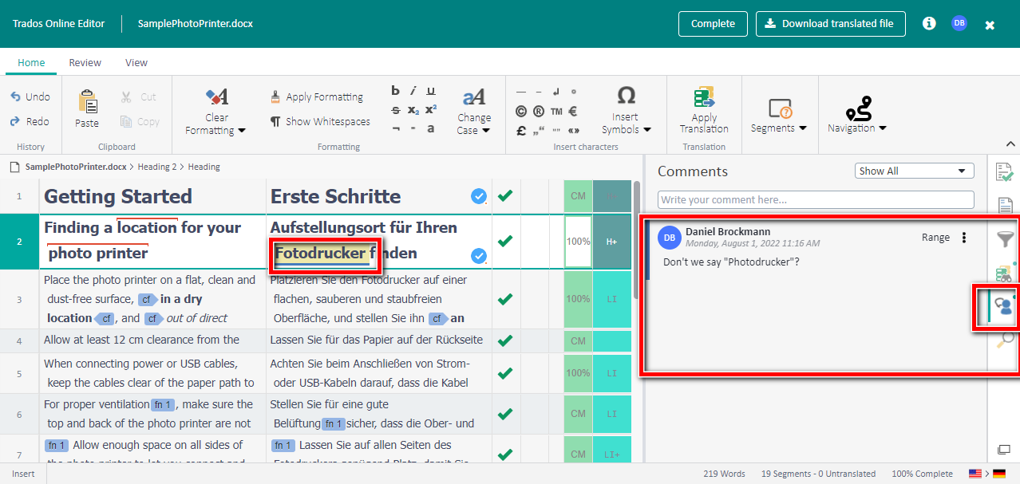Expand the Show All comments filter

point(914,170)
